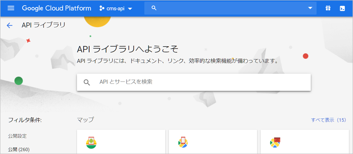
Task: Click the project hexagon icon beside cms-api
Action: coord(102,9)
